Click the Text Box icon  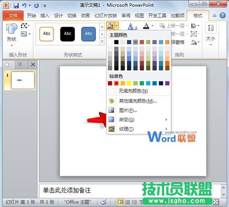click(24, 34)
